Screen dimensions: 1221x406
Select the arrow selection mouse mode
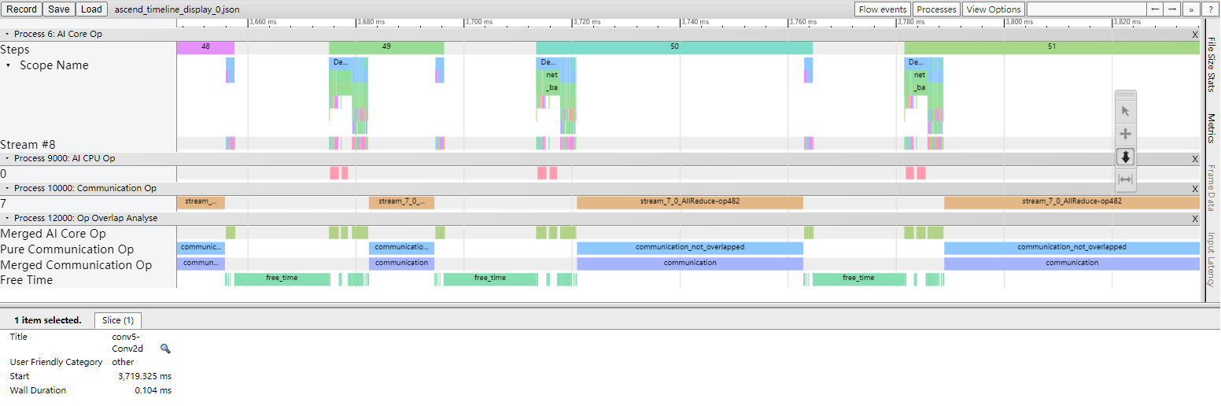(x=1125, y=111)
